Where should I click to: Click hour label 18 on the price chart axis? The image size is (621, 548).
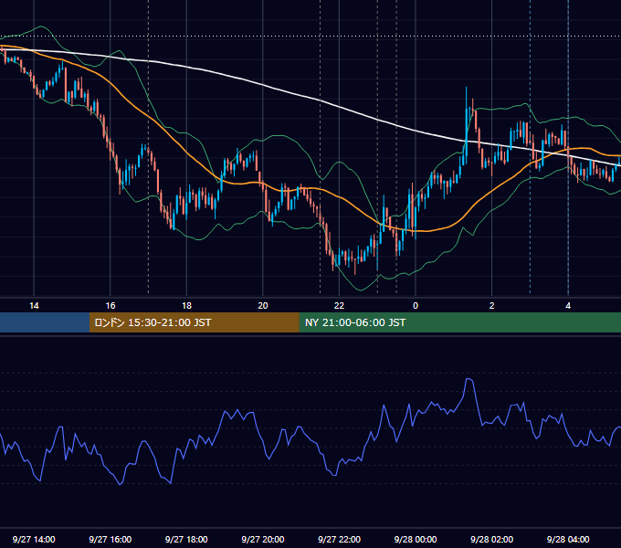point(186,306)
